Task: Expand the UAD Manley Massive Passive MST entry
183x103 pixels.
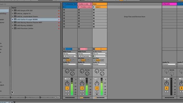Action: click(13, 22)
